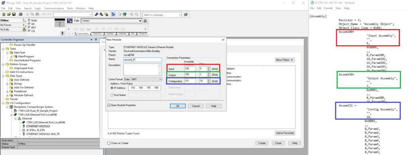Expand the MainProgram tree node

point(11,56)
